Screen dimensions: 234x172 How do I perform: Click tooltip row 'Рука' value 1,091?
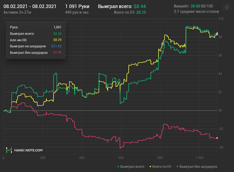pos(57,27)
